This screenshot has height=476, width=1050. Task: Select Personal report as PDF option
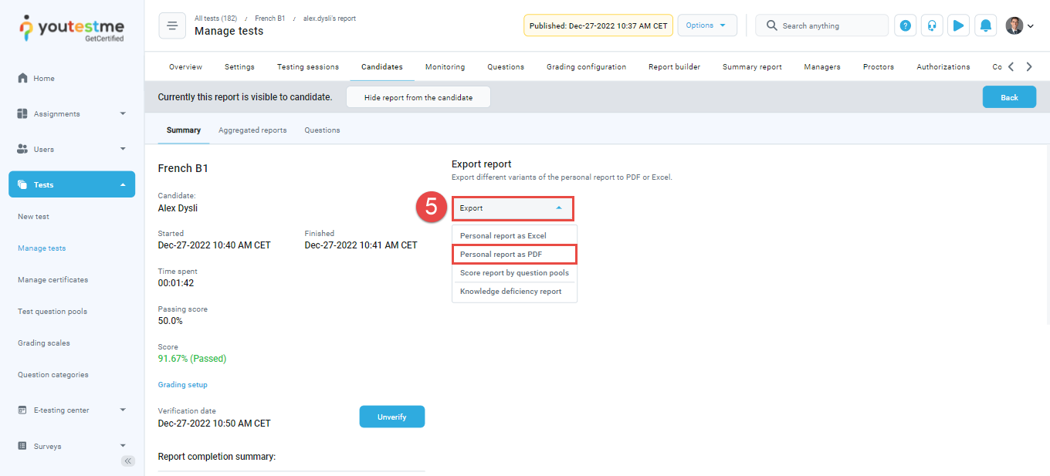pyautogui.click(x=501, y=254)
